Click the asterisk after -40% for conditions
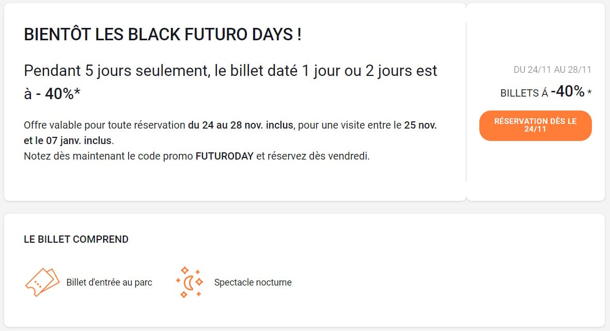 point(587,91)
